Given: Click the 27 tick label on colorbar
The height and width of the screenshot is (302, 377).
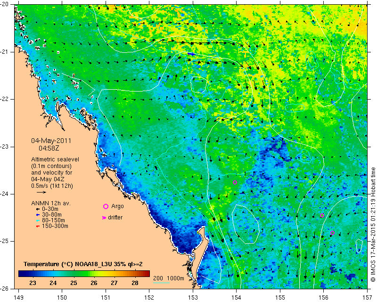Looking at the screenshot, I should pos(114,283).
